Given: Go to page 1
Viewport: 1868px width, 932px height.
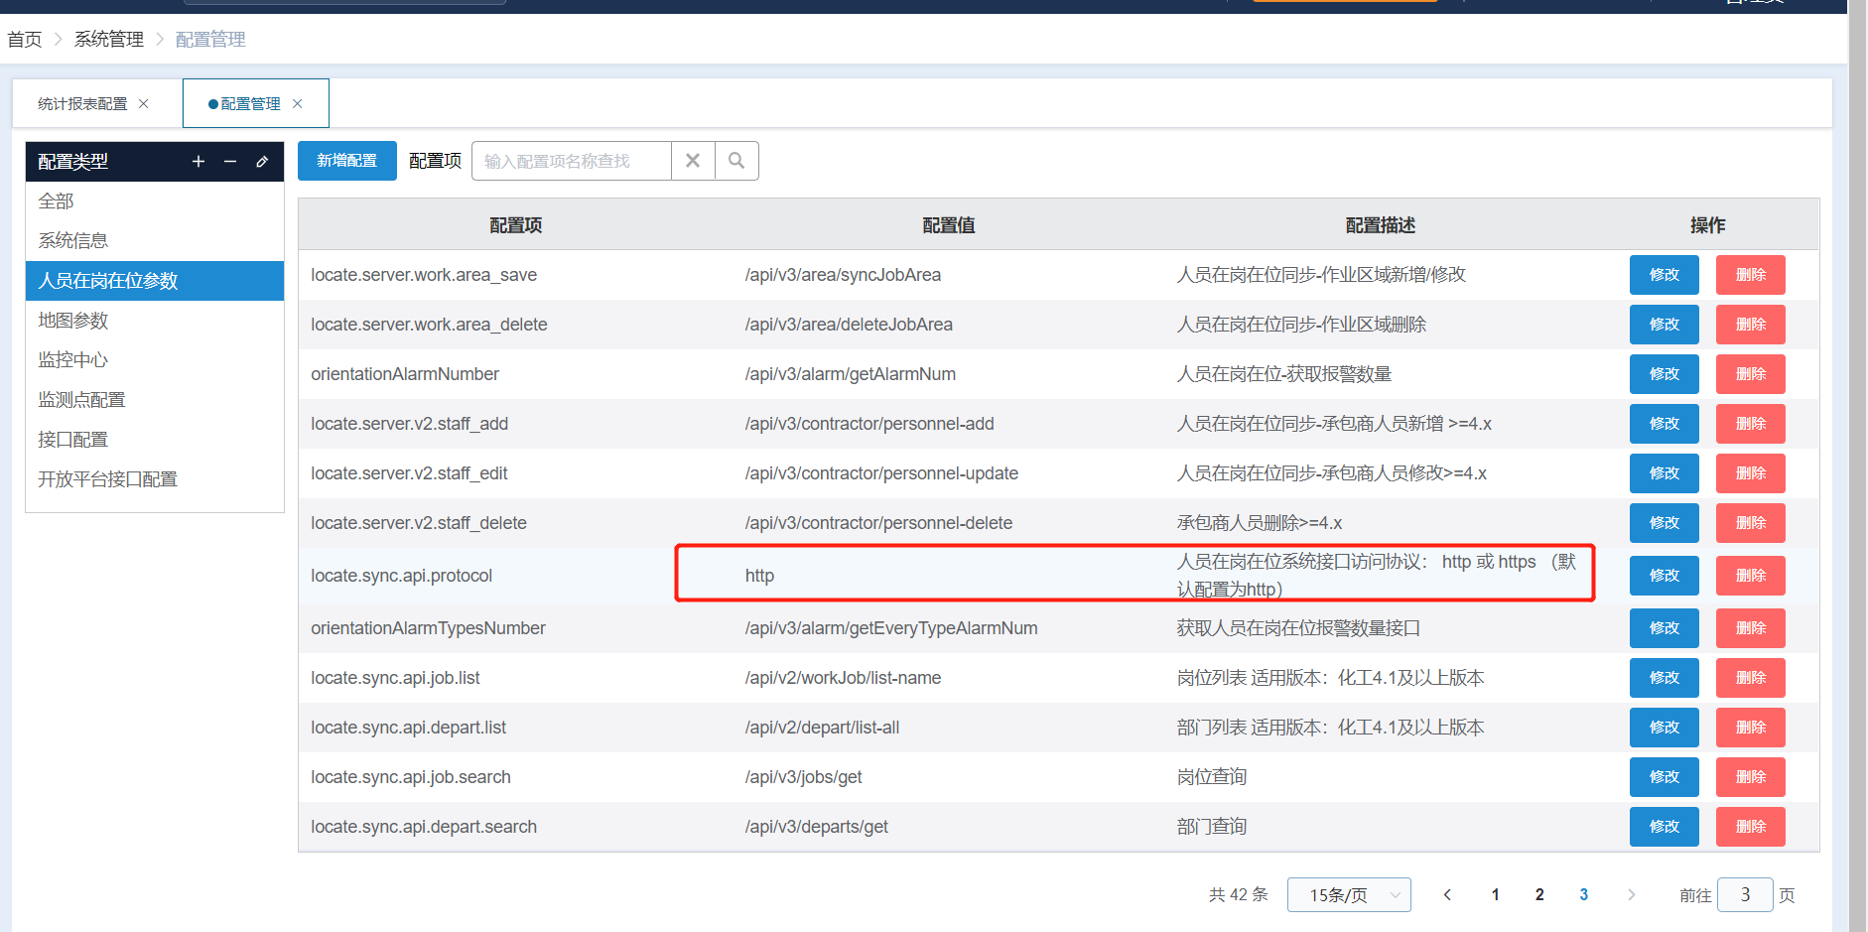Looking at the screenshot, I should [1496, 894].
